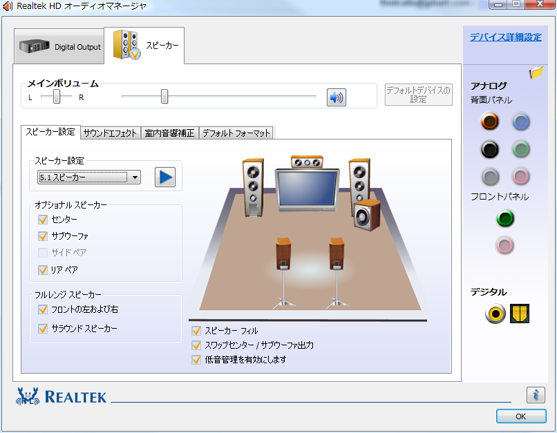The height and width of the screenshot is (433, 557).
Task: Click the center speaker above the TV
Action: click(307, 162)
